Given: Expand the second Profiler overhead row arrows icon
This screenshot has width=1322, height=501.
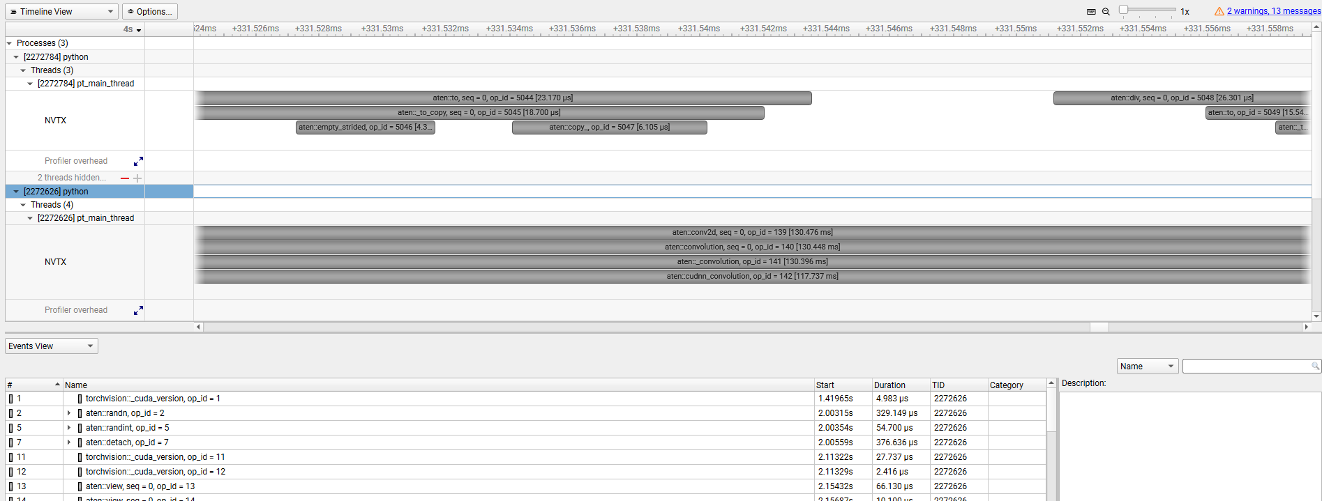Looking at the screenshot, I should tap(138, 310).
